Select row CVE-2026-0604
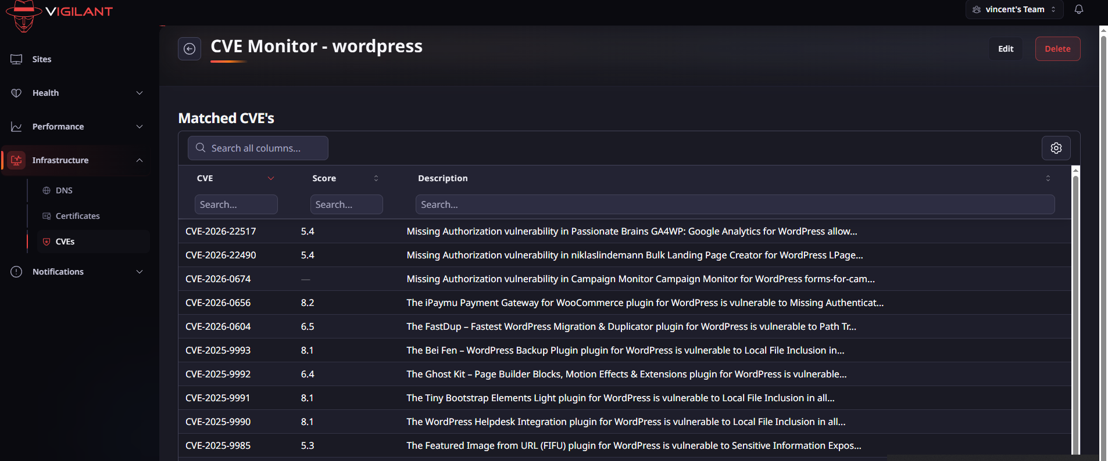 tap(624, 326)
